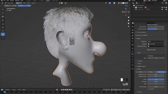Select the Weight particle brush
This screenshot has height=94, width=168.
pos(3,38)
